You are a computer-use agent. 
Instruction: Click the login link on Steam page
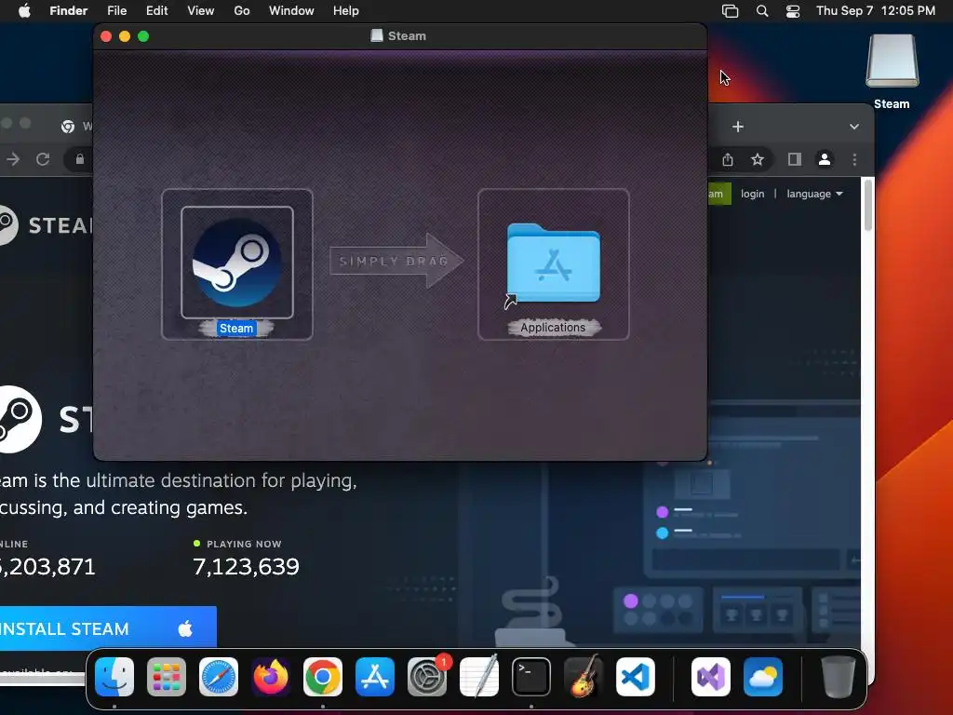[x=752, y=194]
